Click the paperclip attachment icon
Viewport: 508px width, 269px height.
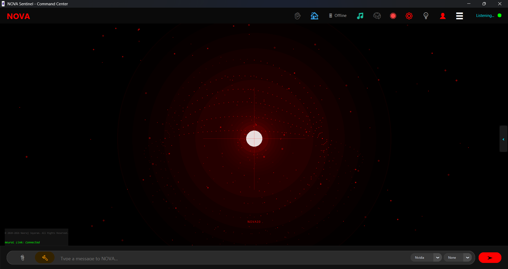coord(23,258)
